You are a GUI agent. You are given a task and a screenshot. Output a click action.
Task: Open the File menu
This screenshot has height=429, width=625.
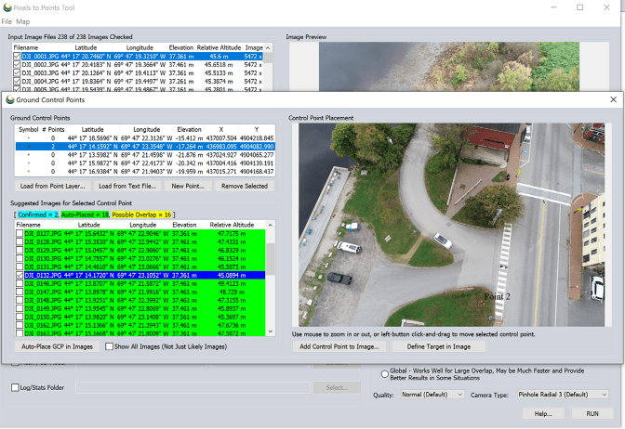(x=7, y=21)
